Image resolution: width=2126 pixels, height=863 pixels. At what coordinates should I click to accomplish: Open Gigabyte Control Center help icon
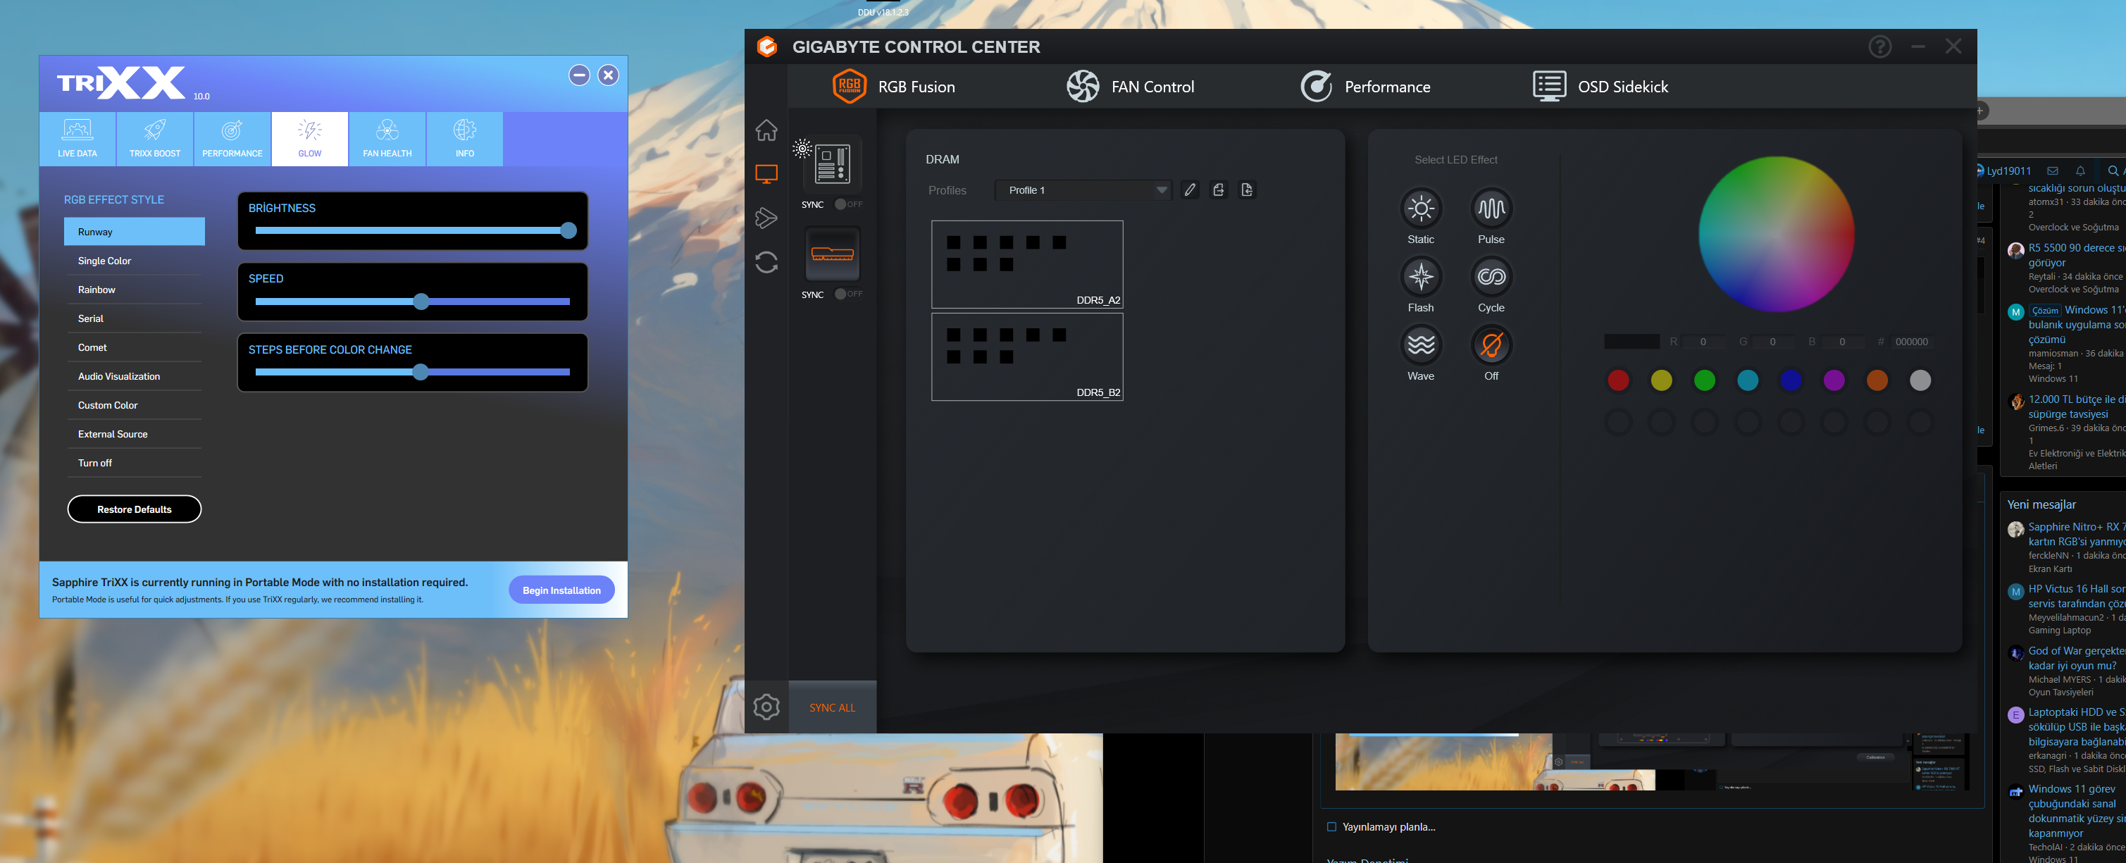click(x=1879, y=46)
